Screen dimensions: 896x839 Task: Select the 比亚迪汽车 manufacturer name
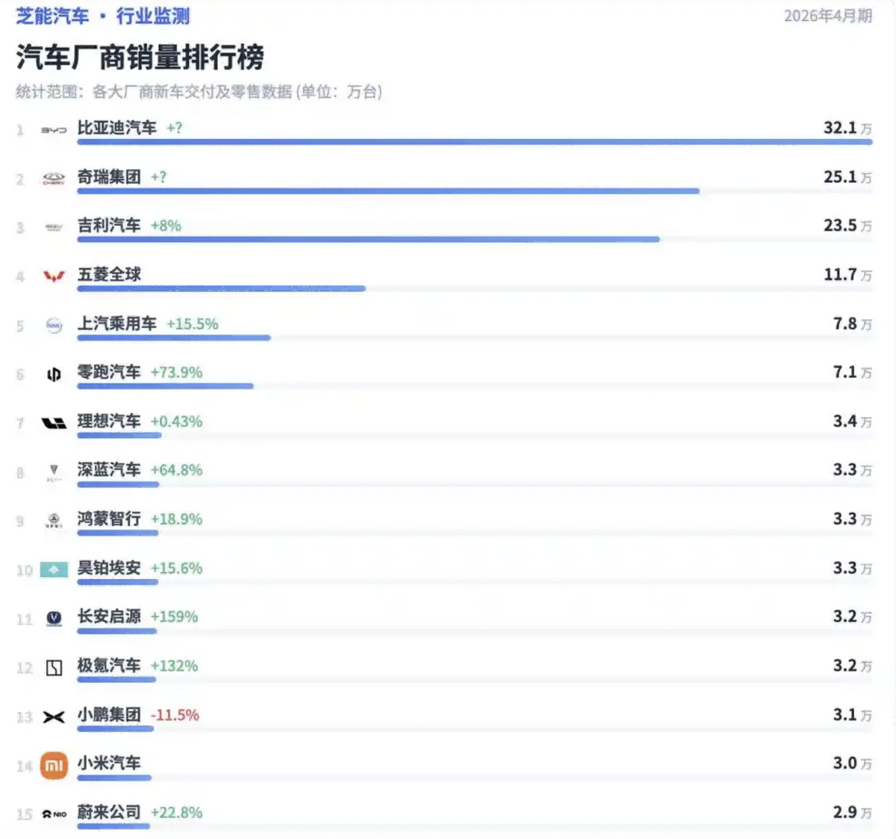(117, 128)
